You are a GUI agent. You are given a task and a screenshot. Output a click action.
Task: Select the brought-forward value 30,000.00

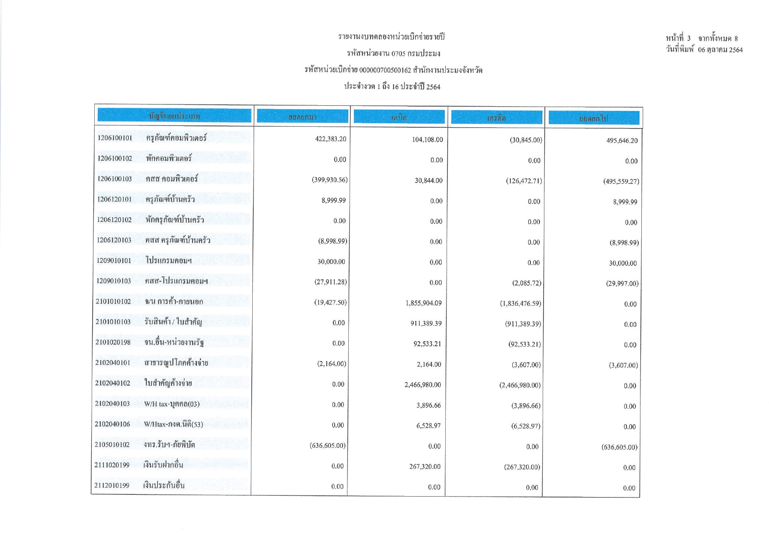click(x=331, y=261)
